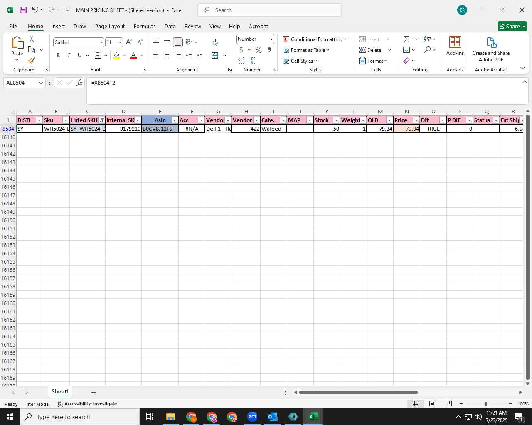
Task: Toggle Align Right horizontal alignment
Action: pyautogui.click(x=177, y=56)
